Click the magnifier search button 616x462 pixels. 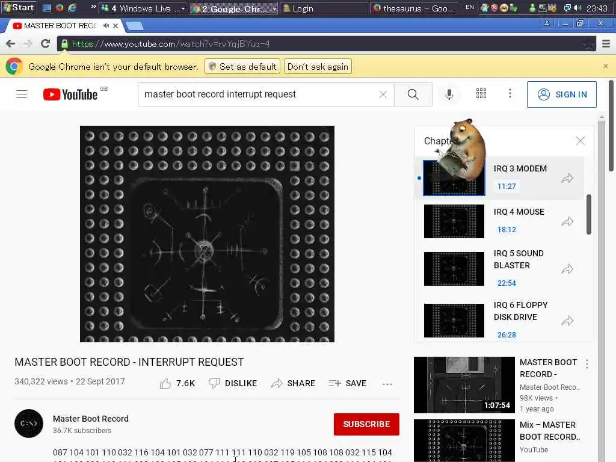(413, 94)
